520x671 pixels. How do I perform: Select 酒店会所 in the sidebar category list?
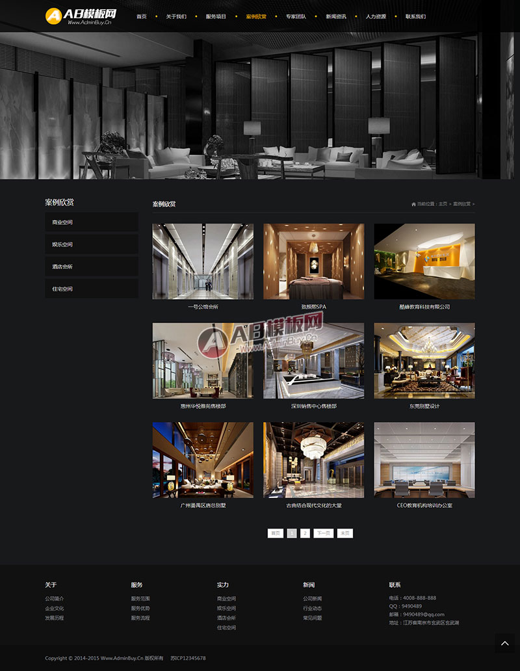(x=92, y=267)
